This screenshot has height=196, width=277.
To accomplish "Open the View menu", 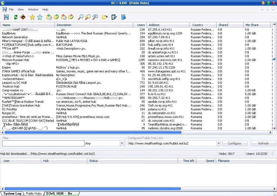I will pos(21,9).
